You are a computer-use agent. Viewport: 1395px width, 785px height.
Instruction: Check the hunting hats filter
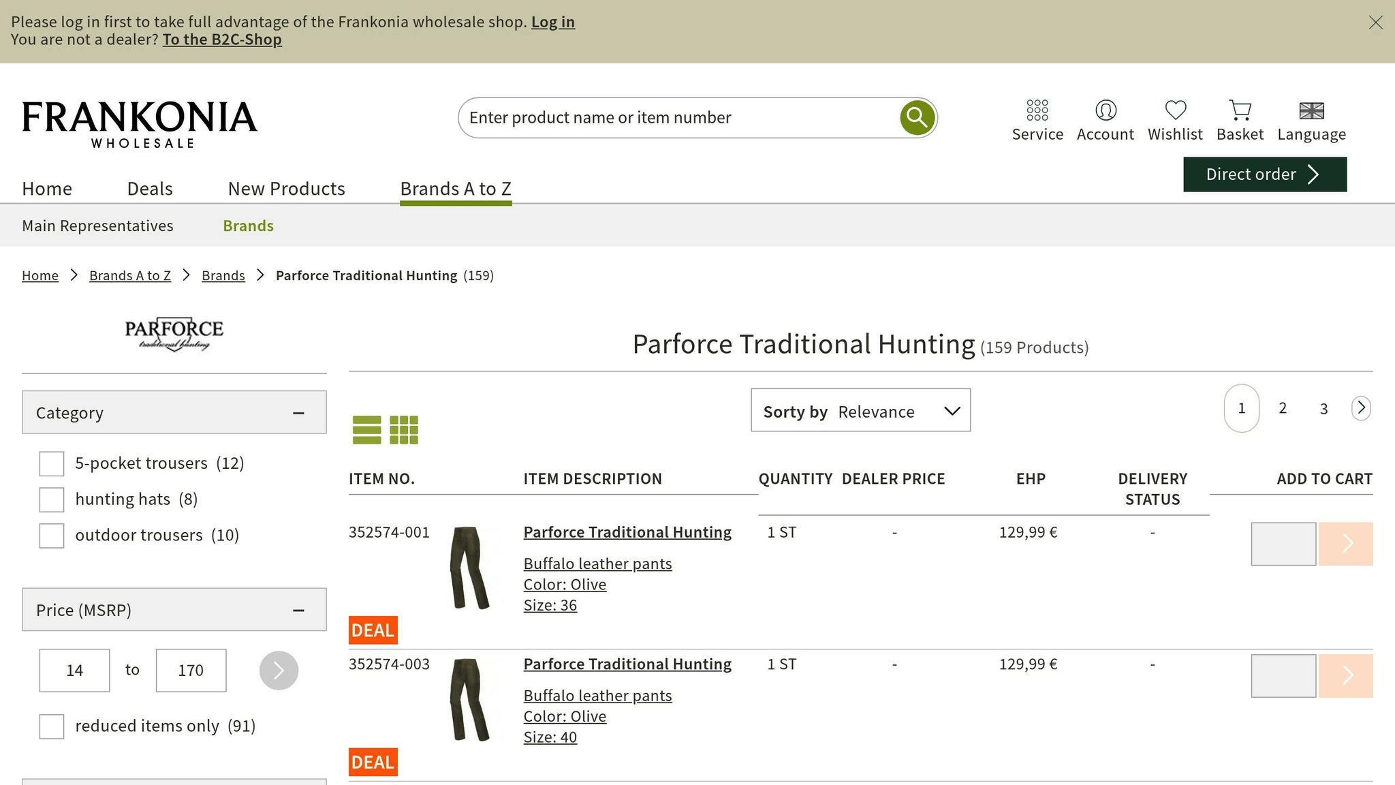(x=52, y=499)
